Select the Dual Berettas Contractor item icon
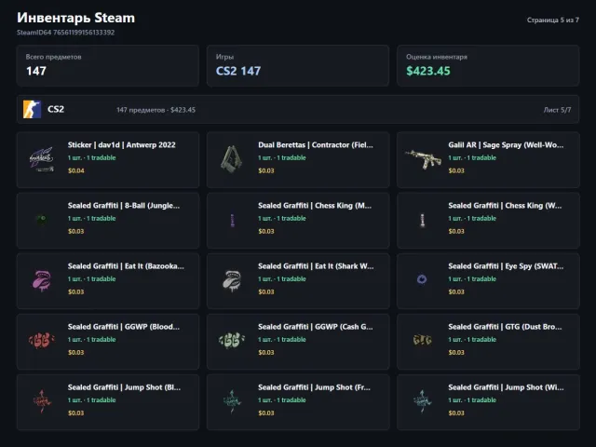The width and height of the screenshot is (596, 447). pos(232,159)
